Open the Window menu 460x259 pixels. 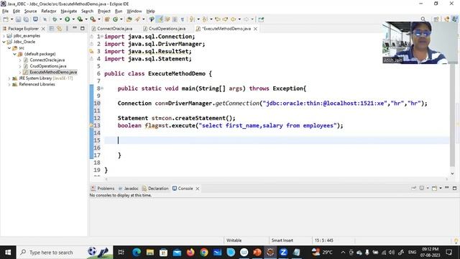point(134,12)
